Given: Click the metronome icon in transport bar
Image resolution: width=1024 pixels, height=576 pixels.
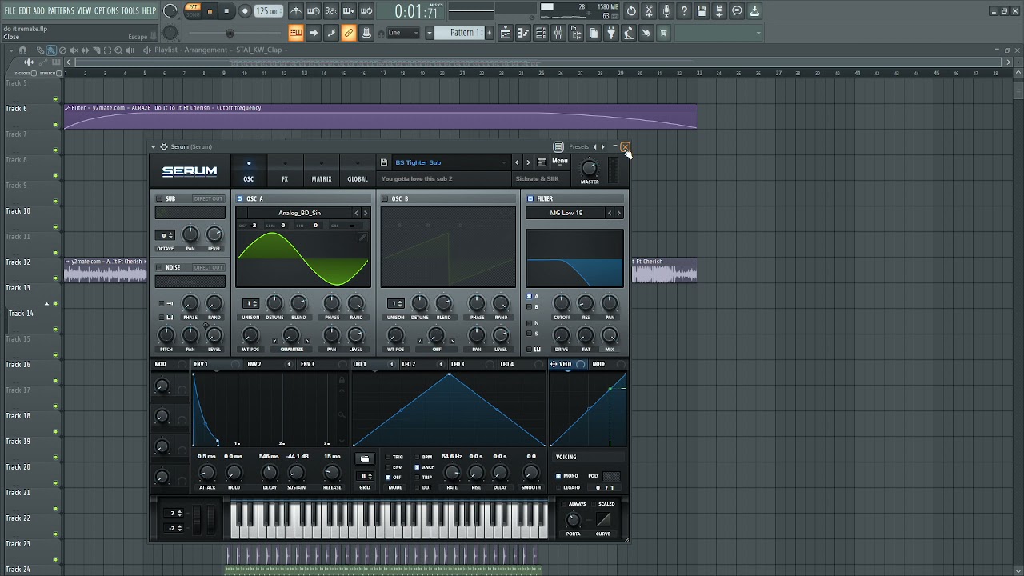Looking at the screenshot, I should (296, 11).
